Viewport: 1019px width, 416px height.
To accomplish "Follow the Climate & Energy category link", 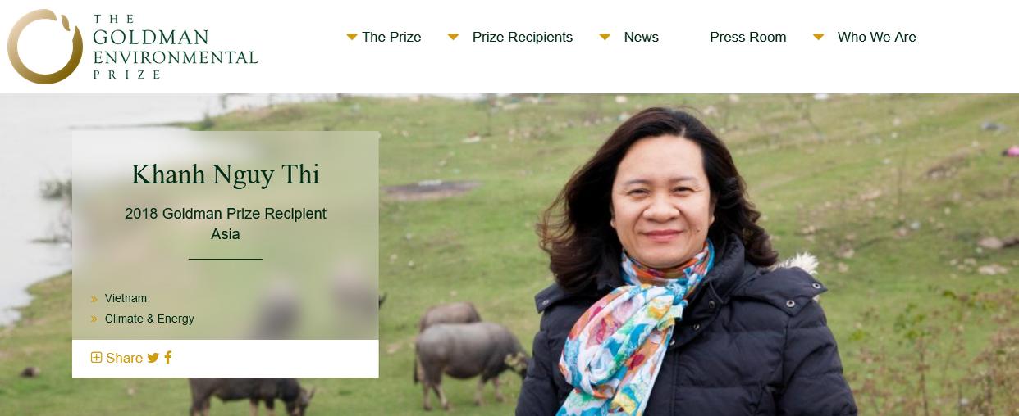I will 149,319.
